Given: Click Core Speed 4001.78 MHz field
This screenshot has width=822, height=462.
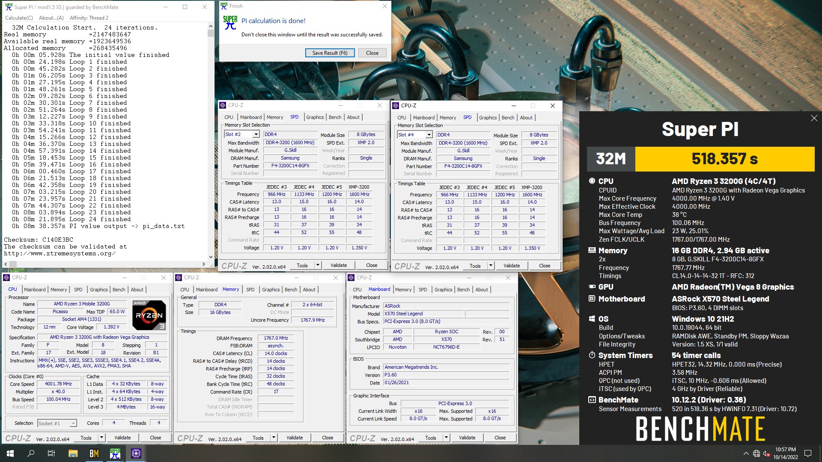Looking at the screenshot, I should (59, 384).
